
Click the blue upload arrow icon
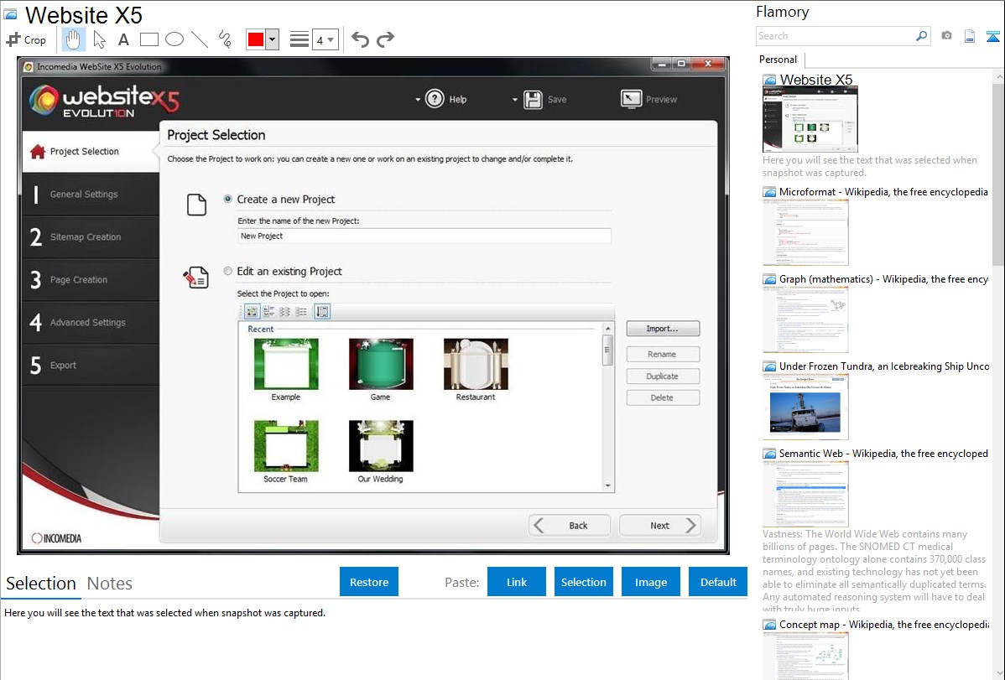(x=992, y=36)
